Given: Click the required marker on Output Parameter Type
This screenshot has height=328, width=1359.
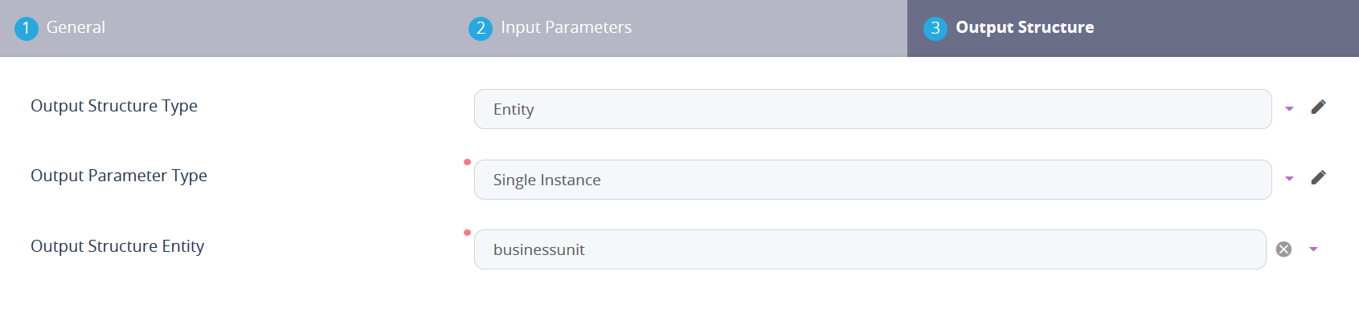Looking at the screenshot, I should (x=467, y=162).
